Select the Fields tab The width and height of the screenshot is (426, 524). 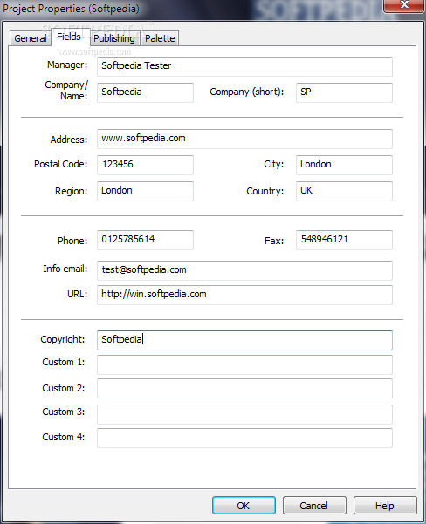point(69,37)
